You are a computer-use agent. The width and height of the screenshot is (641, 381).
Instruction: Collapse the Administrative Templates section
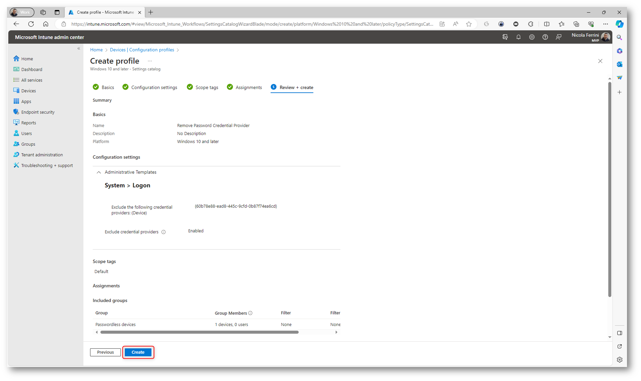point(99,172)
